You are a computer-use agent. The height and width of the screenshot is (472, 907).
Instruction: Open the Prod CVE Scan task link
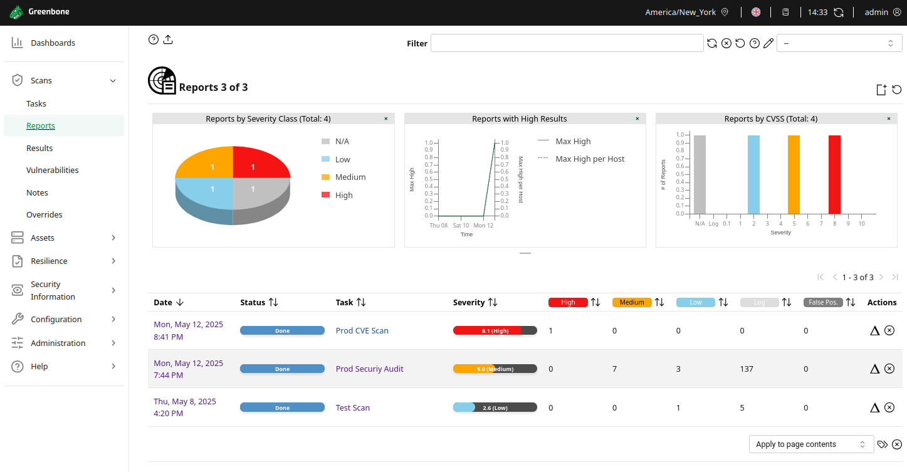pos(362,330)
